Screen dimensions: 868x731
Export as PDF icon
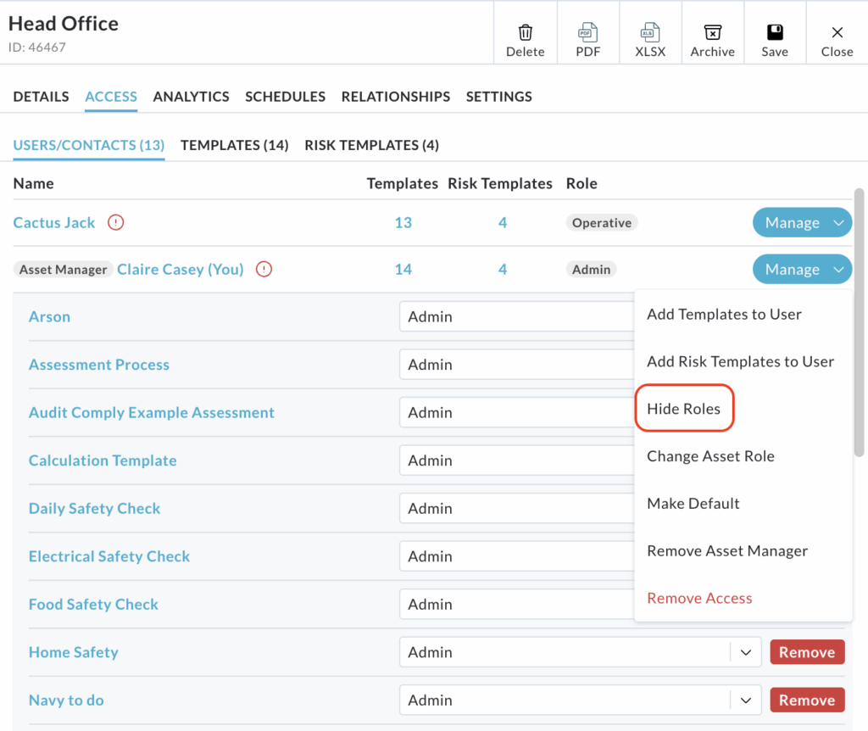coord(587,33)
